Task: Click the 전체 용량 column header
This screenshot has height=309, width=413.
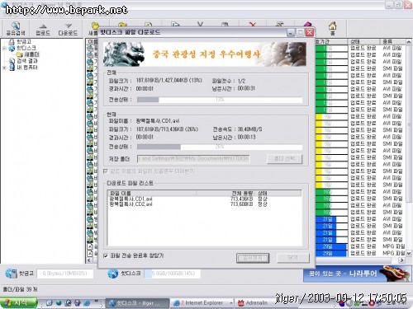Action: point(225,193)
